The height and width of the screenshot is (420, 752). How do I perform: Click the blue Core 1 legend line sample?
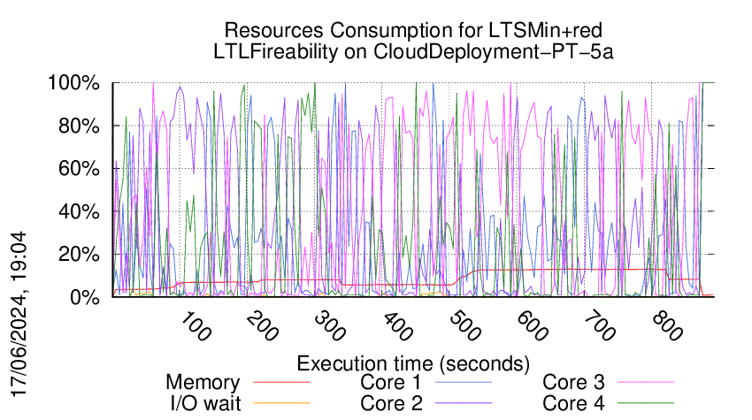[x=464, y=382]
